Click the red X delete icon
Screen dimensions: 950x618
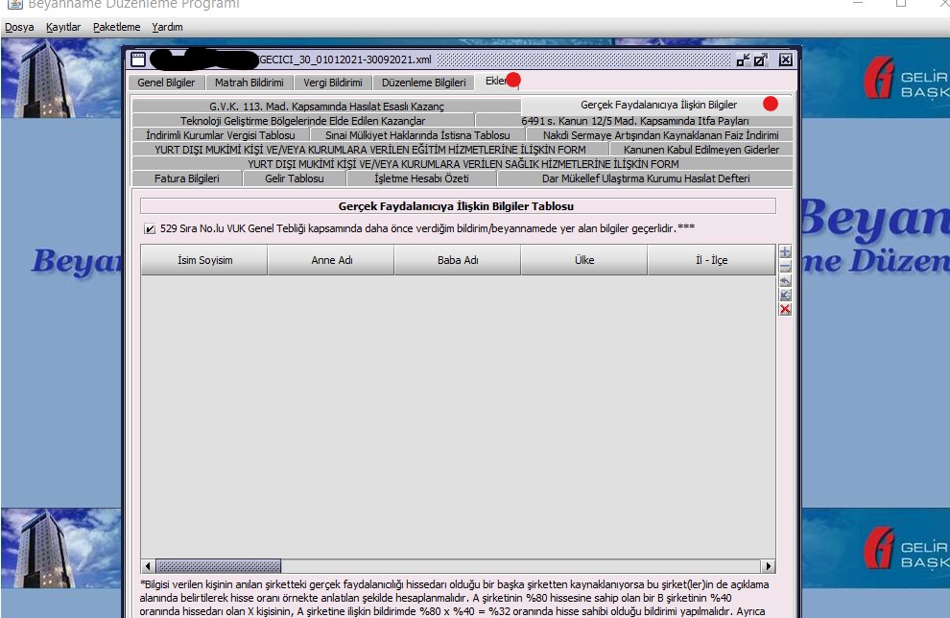point(785,310)
